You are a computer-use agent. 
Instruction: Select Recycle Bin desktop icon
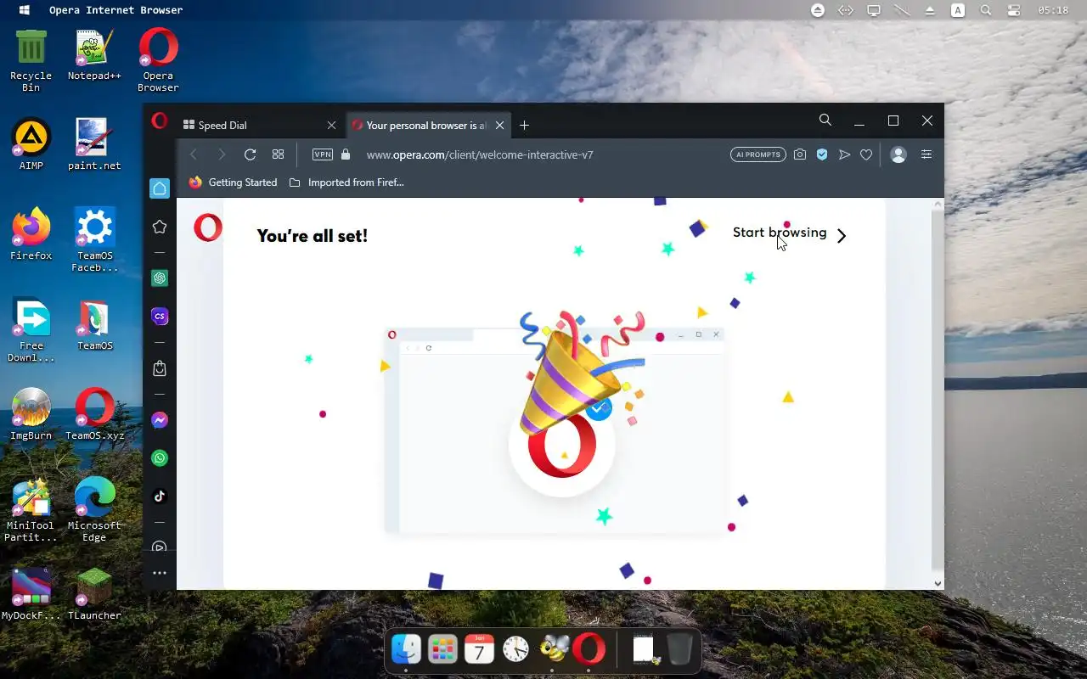(31, 61)
